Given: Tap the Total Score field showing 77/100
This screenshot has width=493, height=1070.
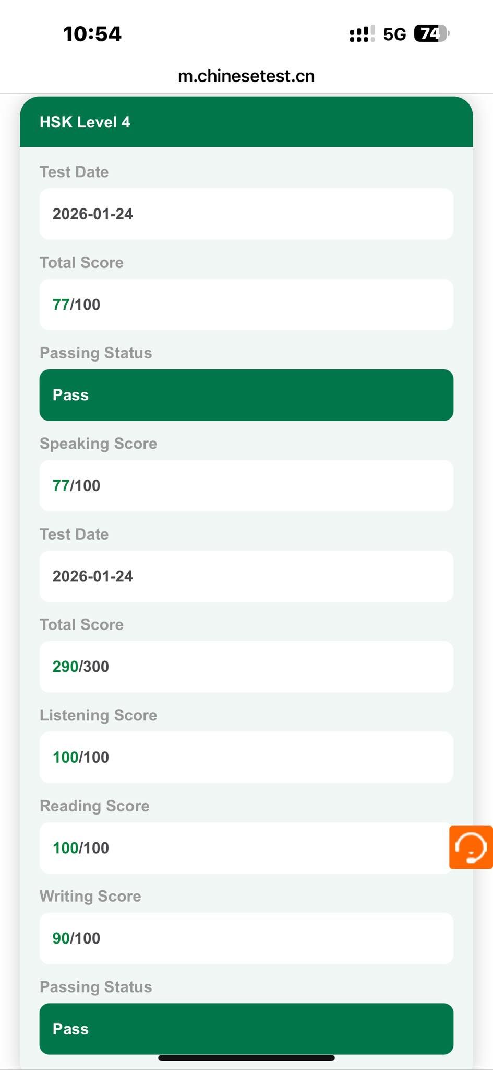Looking at the screenshot, I should pos(246,305).
